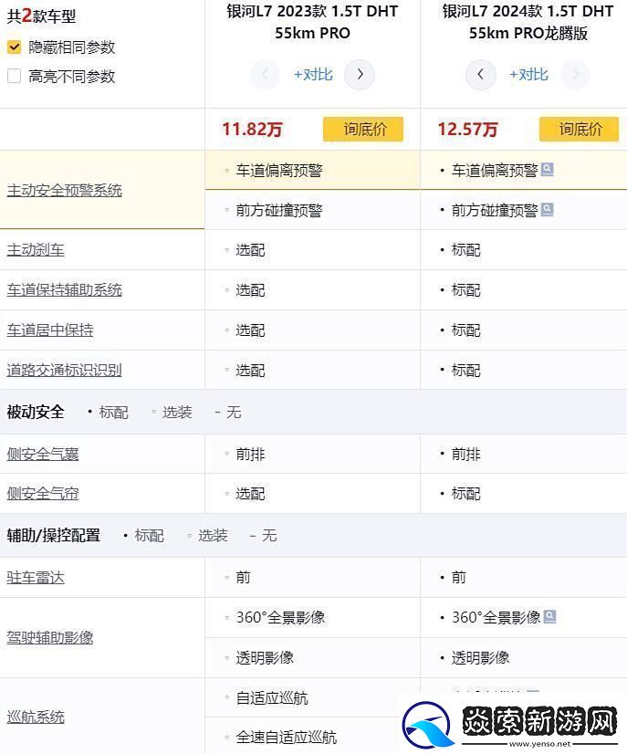Screen dimensions: 627x754
Task: Open the 道路交通标识识别 parameter link
Action: 65,371
